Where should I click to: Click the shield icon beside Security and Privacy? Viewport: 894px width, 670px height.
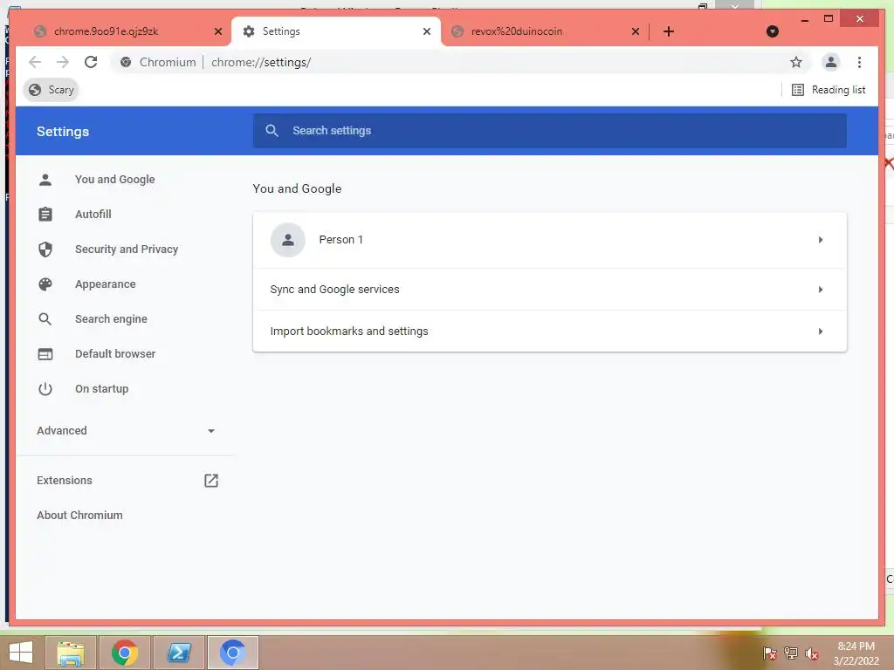[45, 249]
